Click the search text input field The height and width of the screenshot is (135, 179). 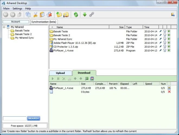click(15, 118)
